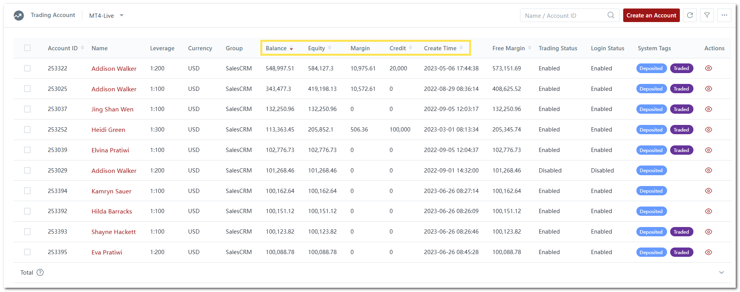Click the Trading Account logo icon
Viewport: 740px width, 292px height.
(19, 15)
